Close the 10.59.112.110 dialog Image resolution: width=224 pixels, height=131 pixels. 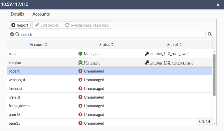click(218, 5)
